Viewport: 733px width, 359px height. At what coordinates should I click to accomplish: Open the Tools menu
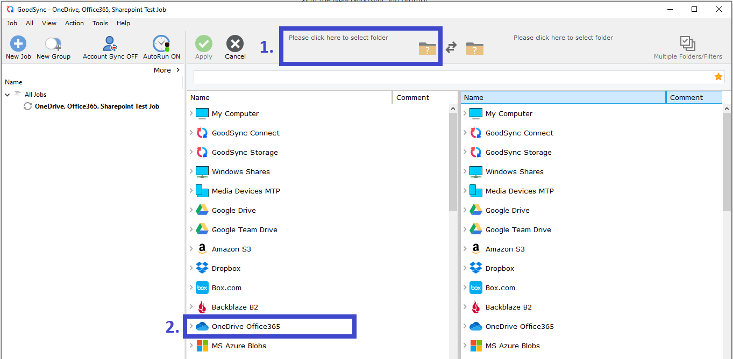click(x=100, y=23)
